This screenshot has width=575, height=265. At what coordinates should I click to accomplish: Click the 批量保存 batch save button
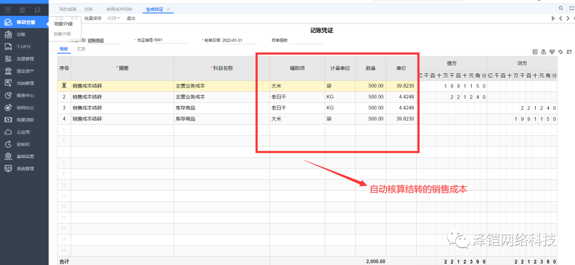[93, 19]
